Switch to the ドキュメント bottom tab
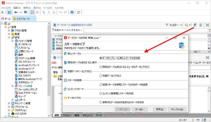The width and height of the screenshot is (211, 122). (87, 116)
